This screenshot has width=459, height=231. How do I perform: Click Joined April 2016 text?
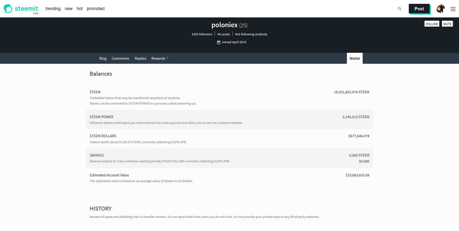234,42
